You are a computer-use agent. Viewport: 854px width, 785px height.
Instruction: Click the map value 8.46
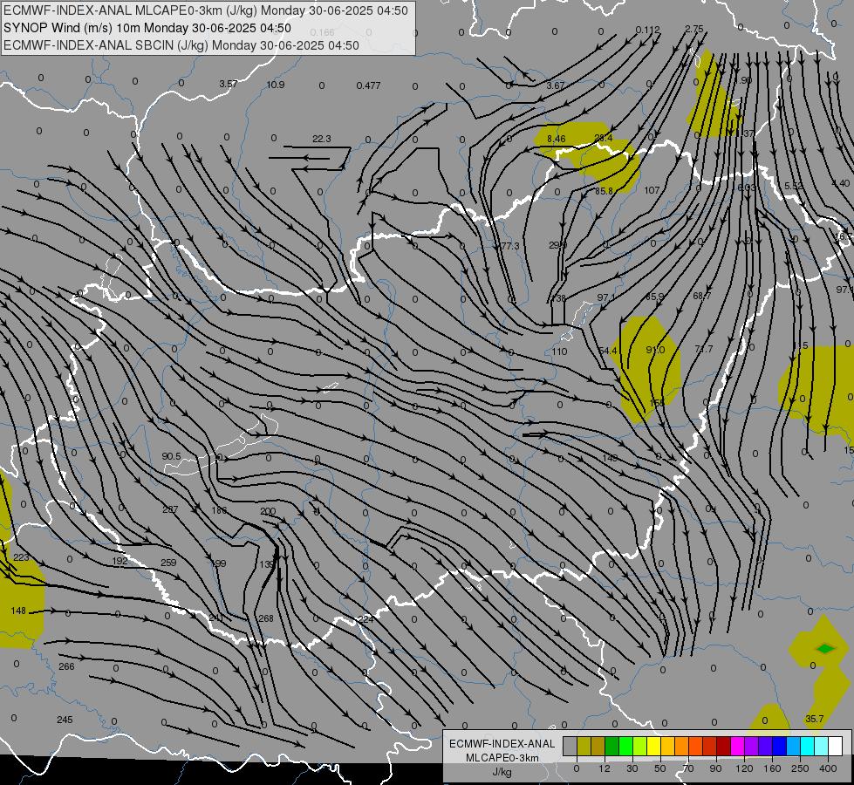556,139
